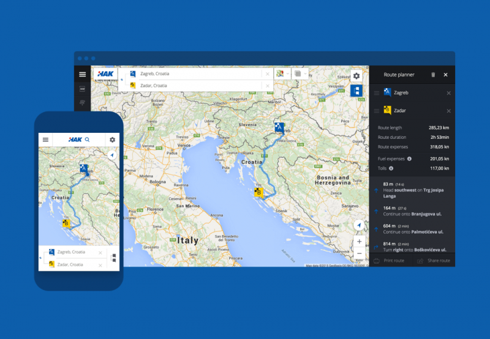
Task: Locate me using desktop compass arrow button
Action: click(x=358, y=226)
